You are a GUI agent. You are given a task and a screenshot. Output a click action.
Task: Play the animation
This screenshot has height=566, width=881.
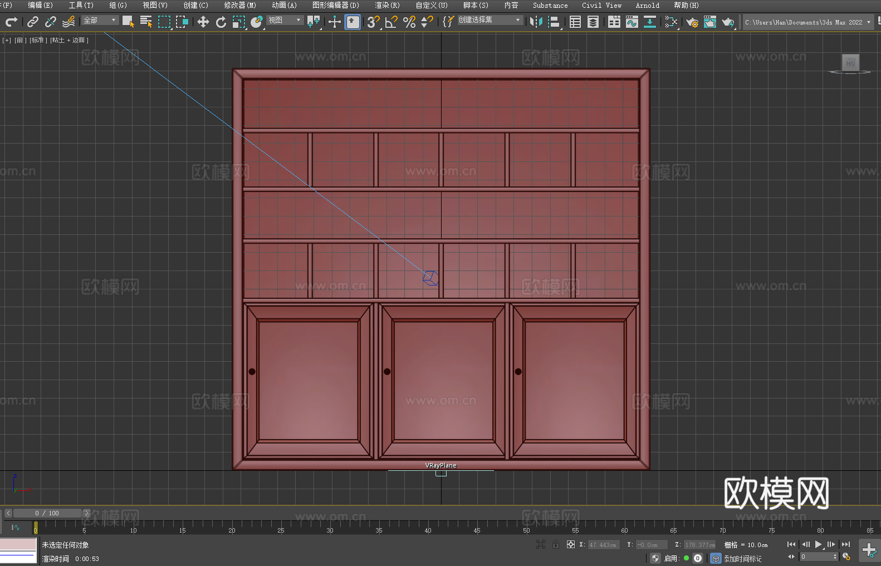coord(819,544)
